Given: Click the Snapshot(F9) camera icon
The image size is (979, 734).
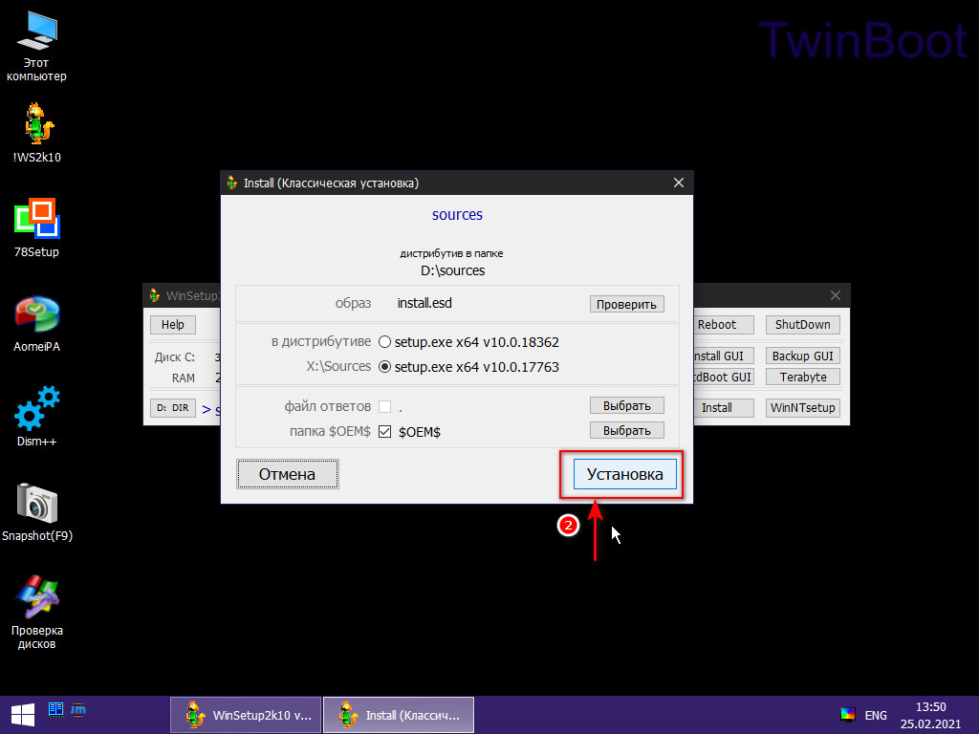Looking at the screenshot, I should (x=36, y=503).
